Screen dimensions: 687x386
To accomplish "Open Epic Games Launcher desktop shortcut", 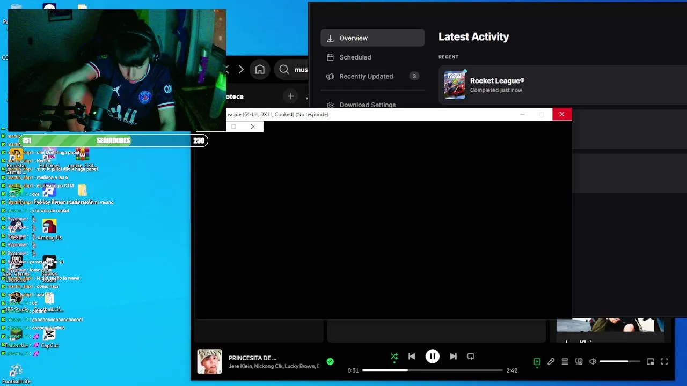I will tap(16, 268).
